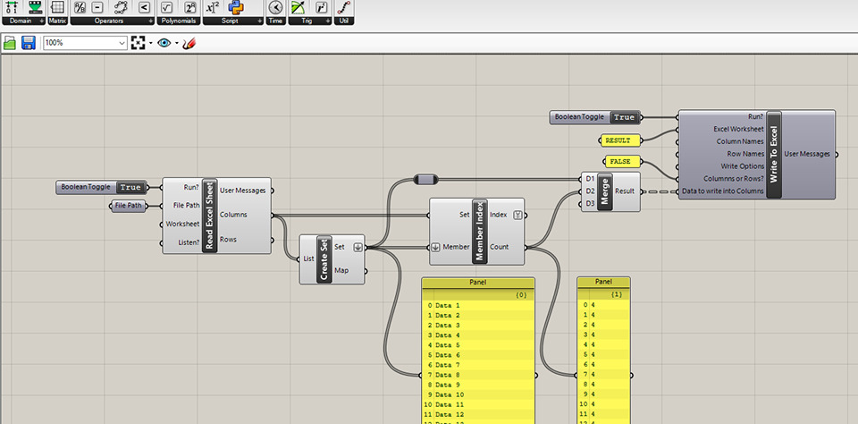The height and width of the screenshot is (424, 858).
Task: Expand the Operators panel with its plus
Action: (x=150, y=21)
